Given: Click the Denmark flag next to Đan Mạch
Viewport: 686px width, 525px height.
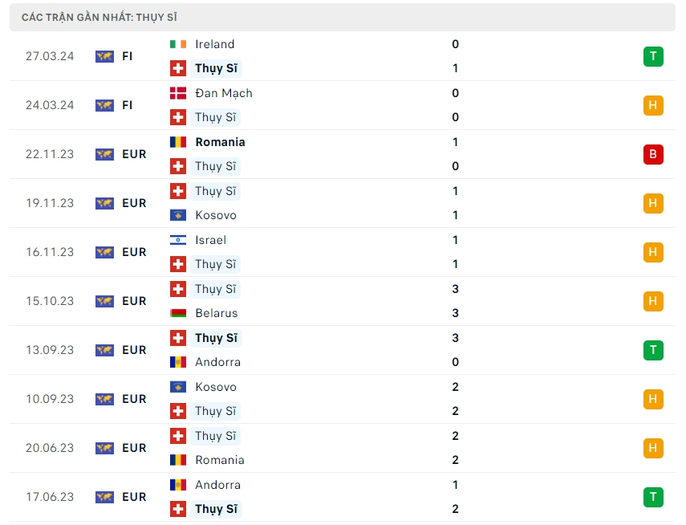Looking at the screenshot, I should [178, 93].
